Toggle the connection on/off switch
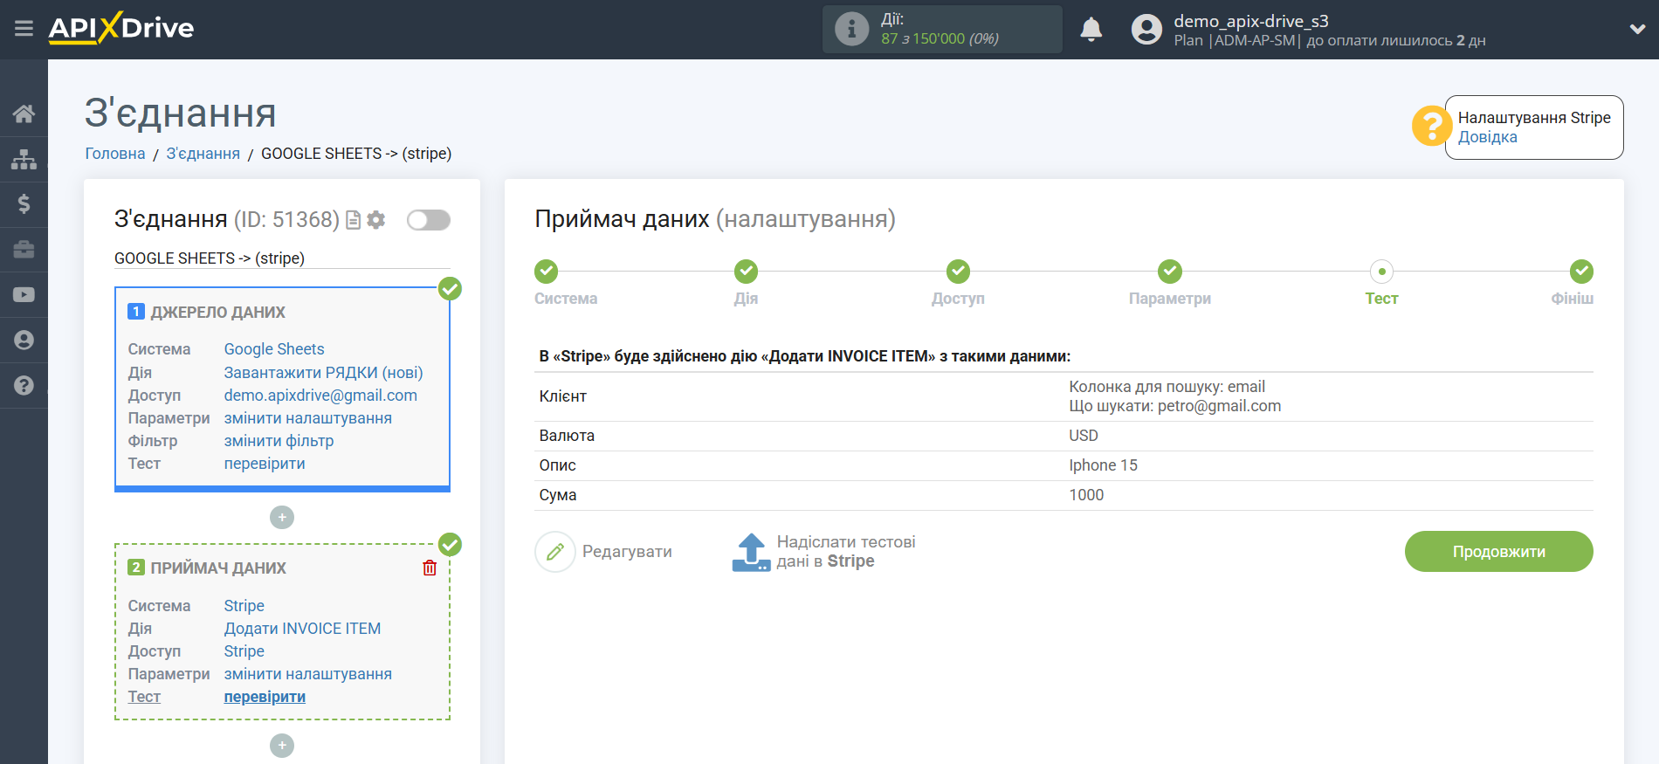Viewport: 1659px width, 764px height. pos(429,220)
